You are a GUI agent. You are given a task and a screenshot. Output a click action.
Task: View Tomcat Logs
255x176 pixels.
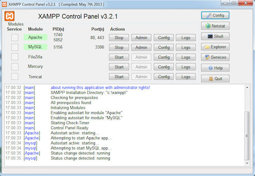point(186,77)
